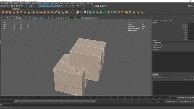
Task: Create a polygon sphere from the shelf
Action: 3,12
